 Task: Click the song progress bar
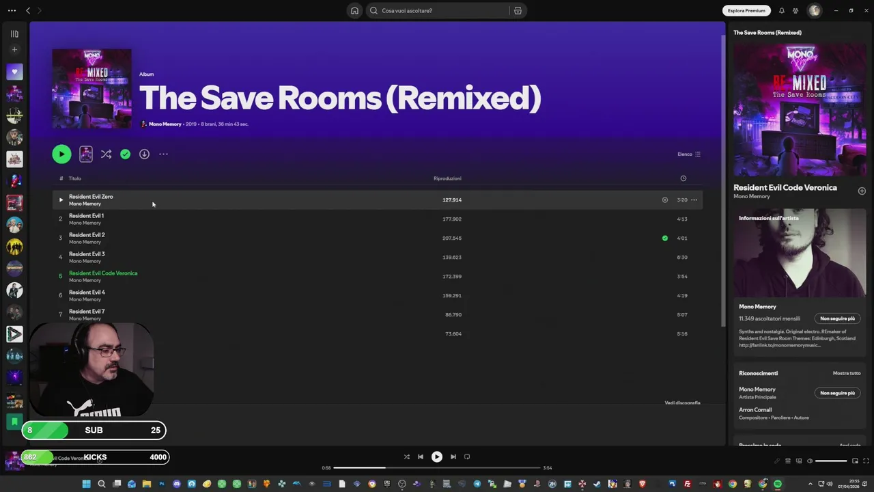tap(437, 468)
